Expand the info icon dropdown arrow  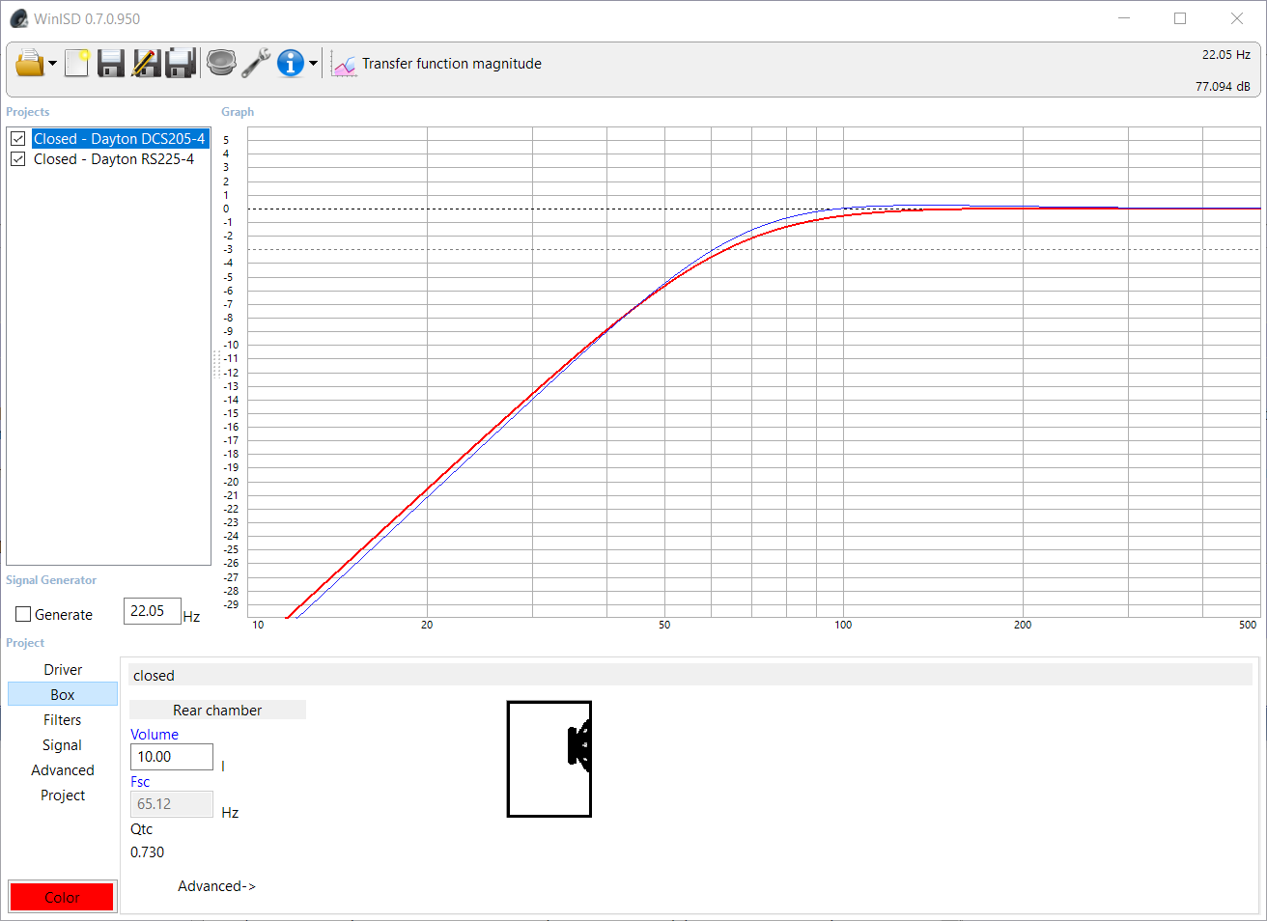(313, 65)
